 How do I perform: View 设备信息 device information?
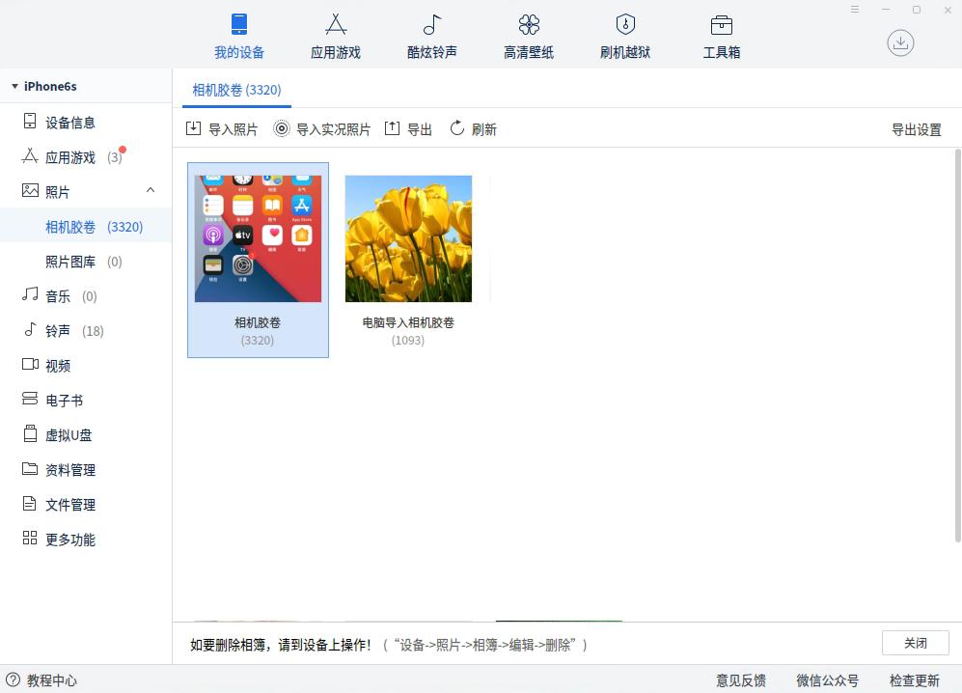[x=69, y=122]
